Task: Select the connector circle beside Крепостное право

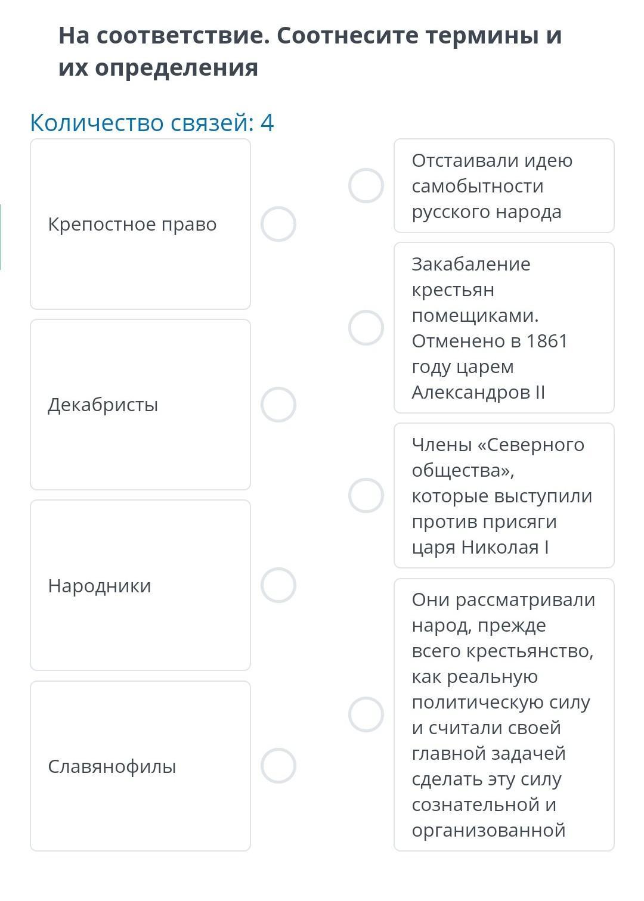Action: (x=278, y=224)
